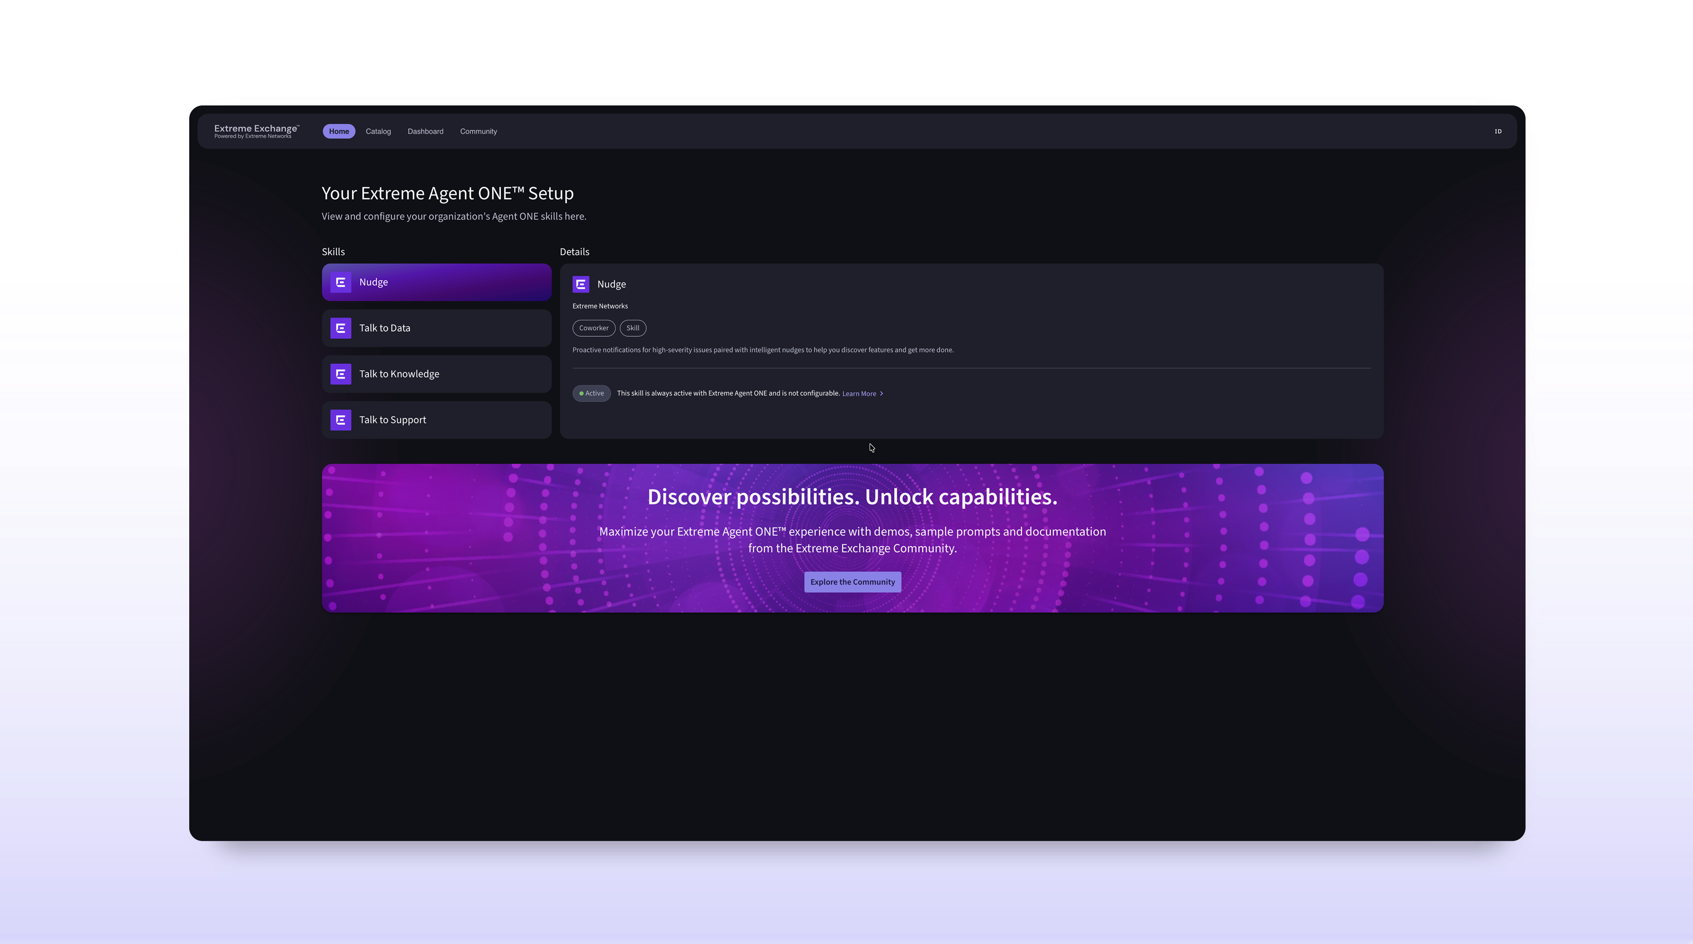Select the Nudge skill row
The image size is (1693, 944).
436,282
